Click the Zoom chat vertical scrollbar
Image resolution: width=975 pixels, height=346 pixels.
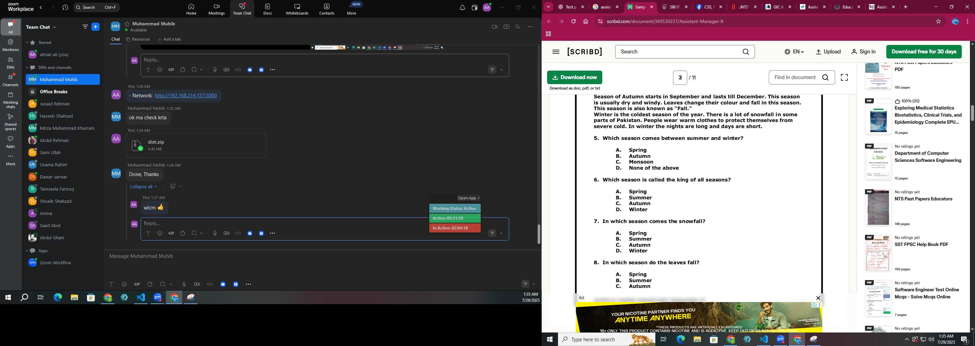pos(539,234)
